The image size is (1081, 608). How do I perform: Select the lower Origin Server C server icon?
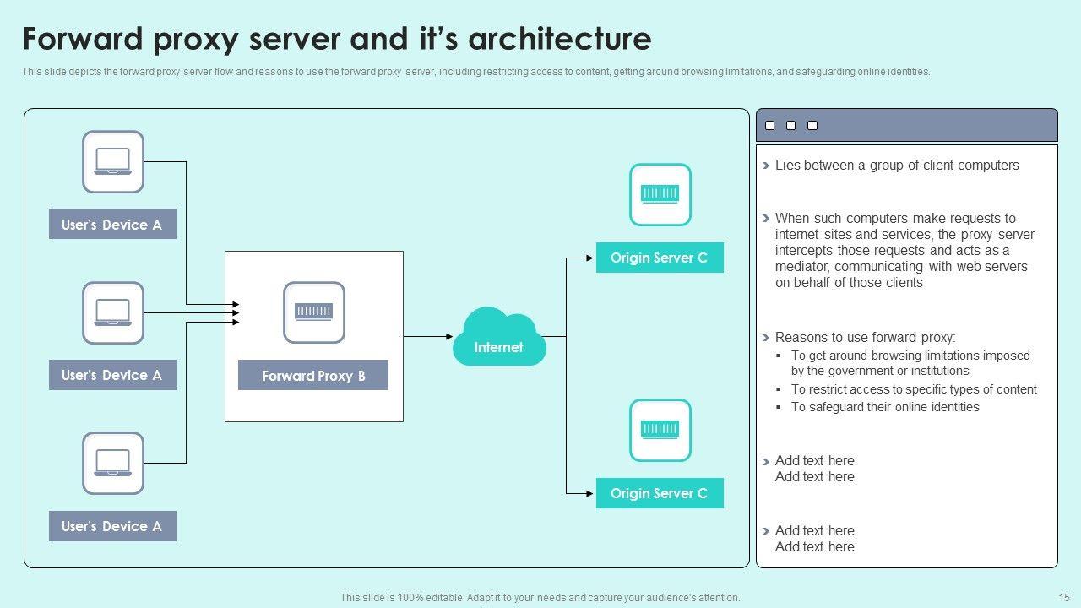[660, 431]
